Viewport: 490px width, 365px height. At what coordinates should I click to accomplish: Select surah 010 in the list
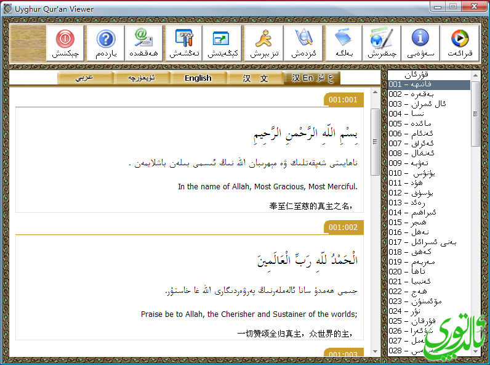coord(429,173)
